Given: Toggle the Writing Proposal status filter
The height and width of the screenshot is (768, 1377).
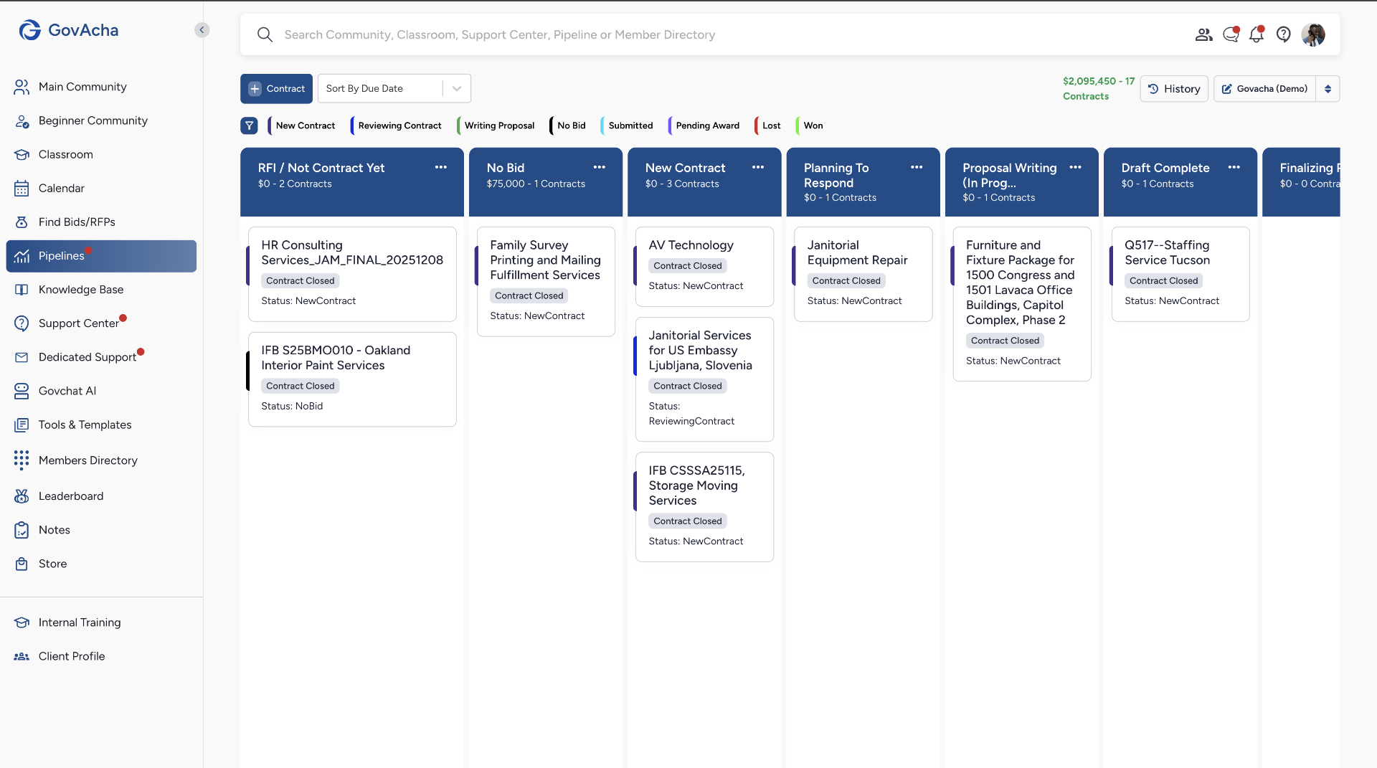Looking at the screenshot, I should (x=497, y=125).
